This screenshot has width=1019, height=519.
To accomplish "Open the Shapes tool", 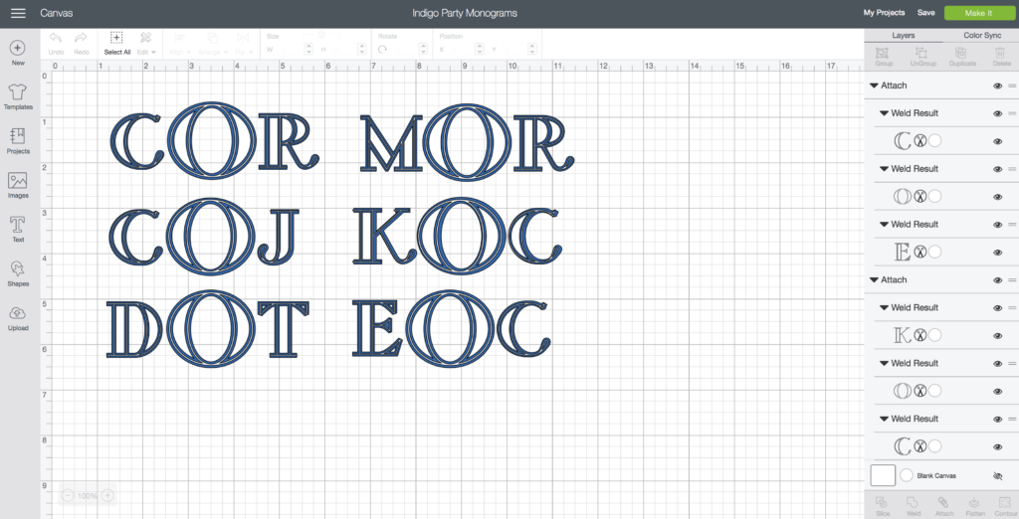I will point(18,268).
